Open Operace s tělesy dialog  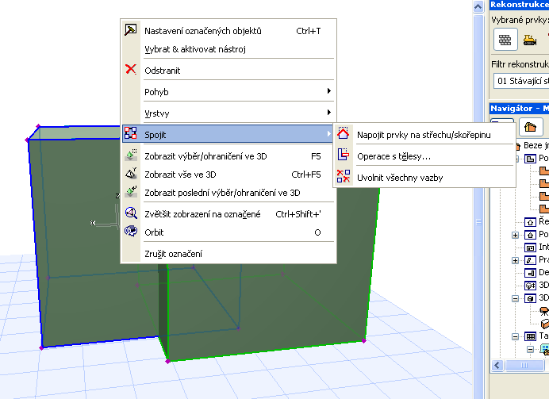pyautogui.click(x=424, y=156)
